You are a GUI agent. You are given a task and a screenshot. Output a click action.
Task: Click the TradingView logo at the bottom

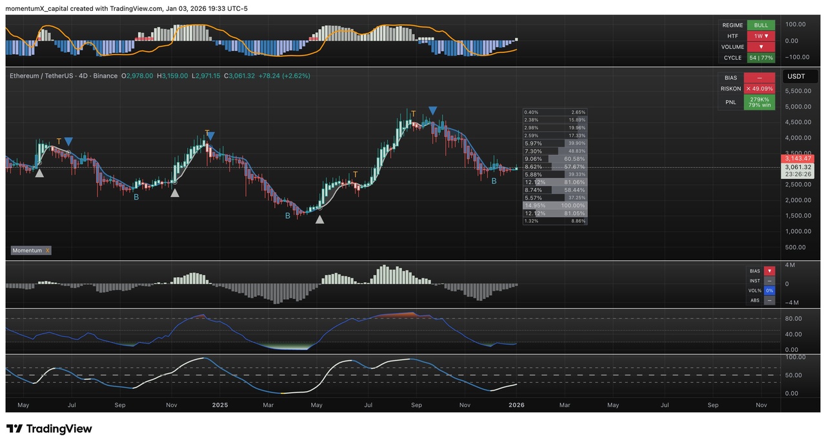pyautogui.click(x=49, y=429)
